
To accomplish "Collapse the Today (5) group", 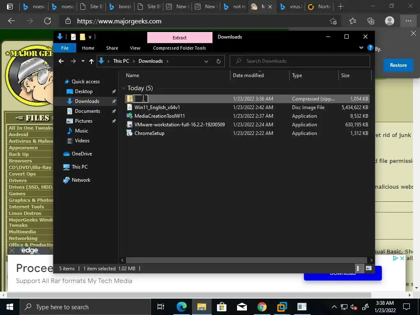I will pos(123,88).
